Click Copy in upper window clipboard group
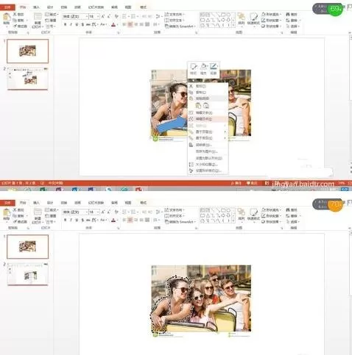 [x=19, y=21]
